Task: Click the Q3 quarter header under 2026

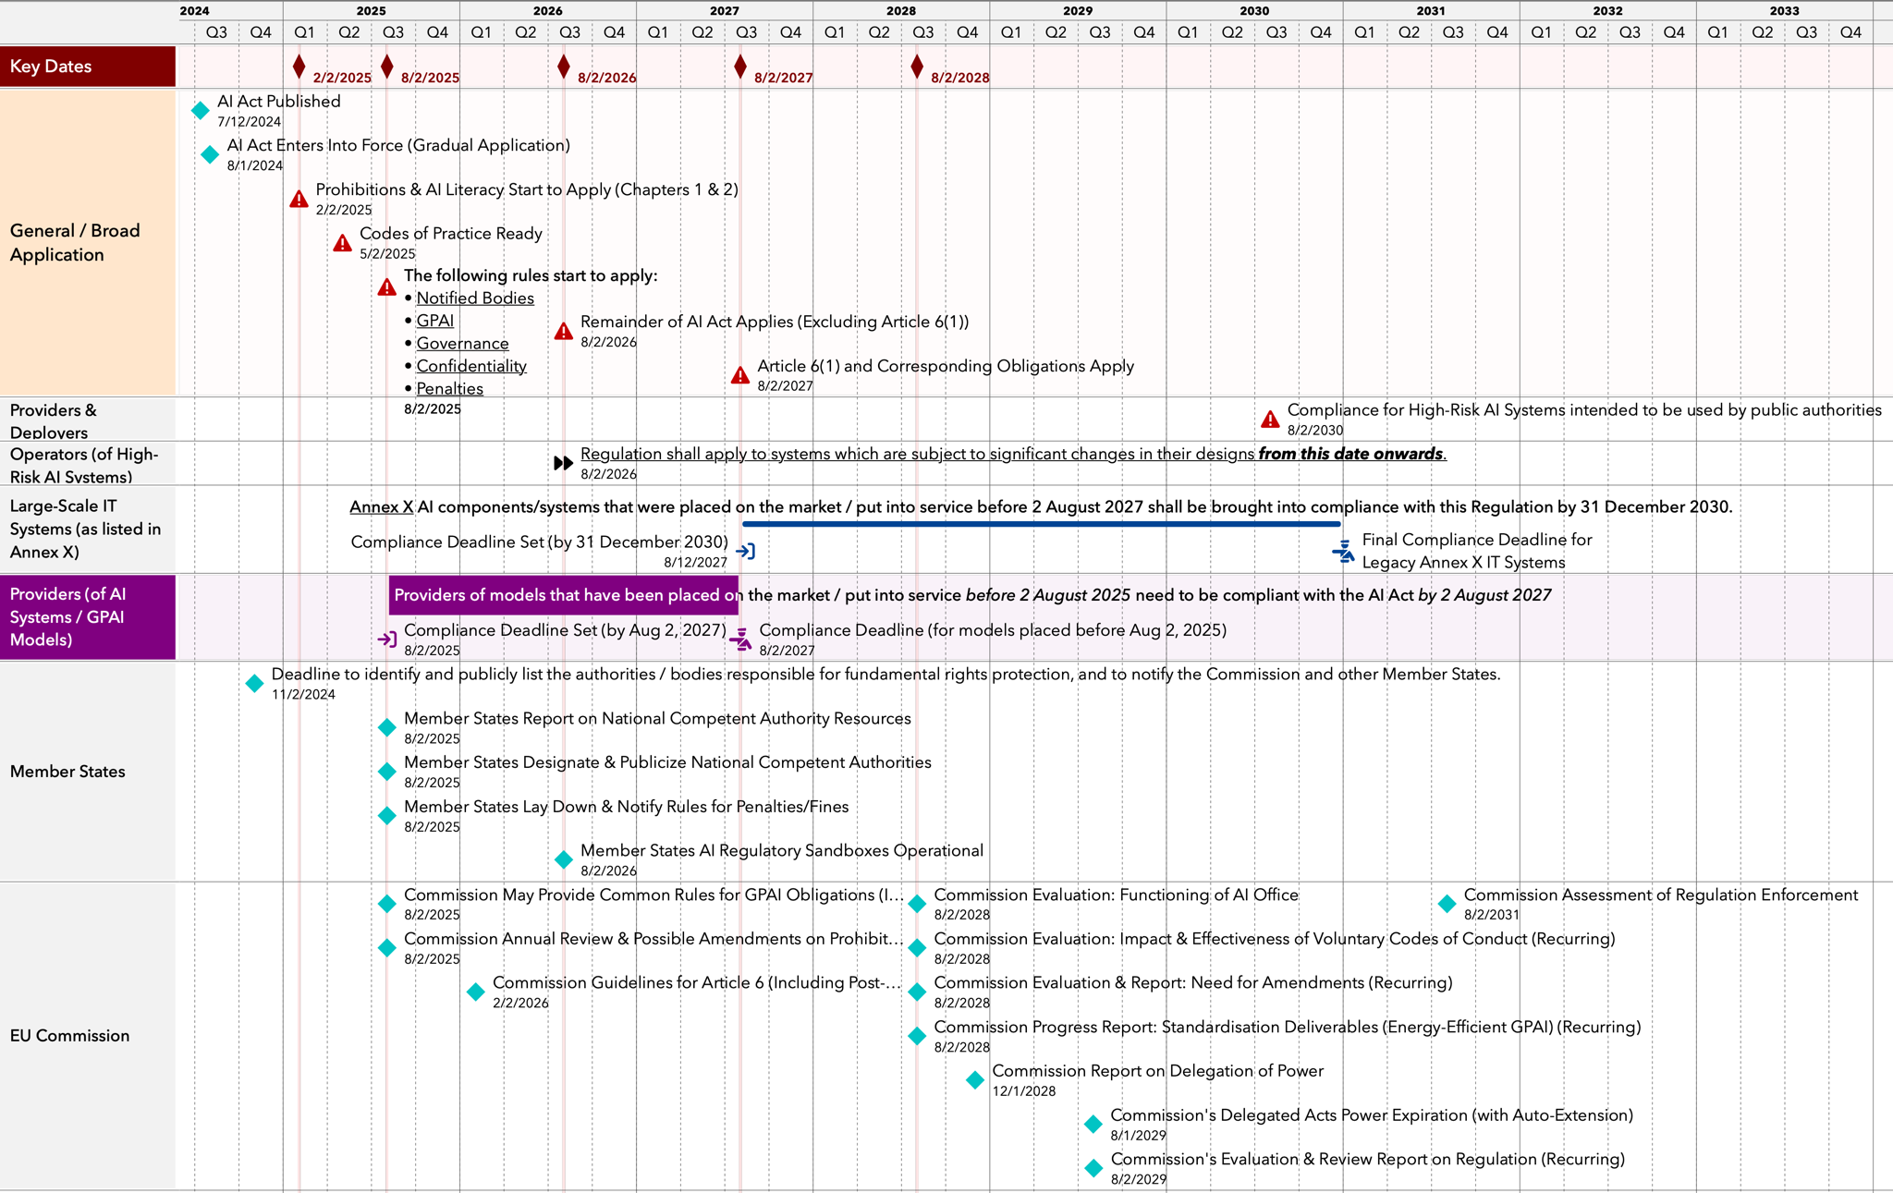Action: [x=569, y=32]
